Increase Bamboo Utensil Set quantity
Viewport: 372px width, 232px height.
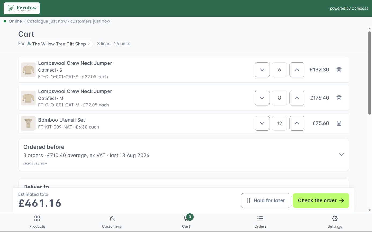click(297, 123)
